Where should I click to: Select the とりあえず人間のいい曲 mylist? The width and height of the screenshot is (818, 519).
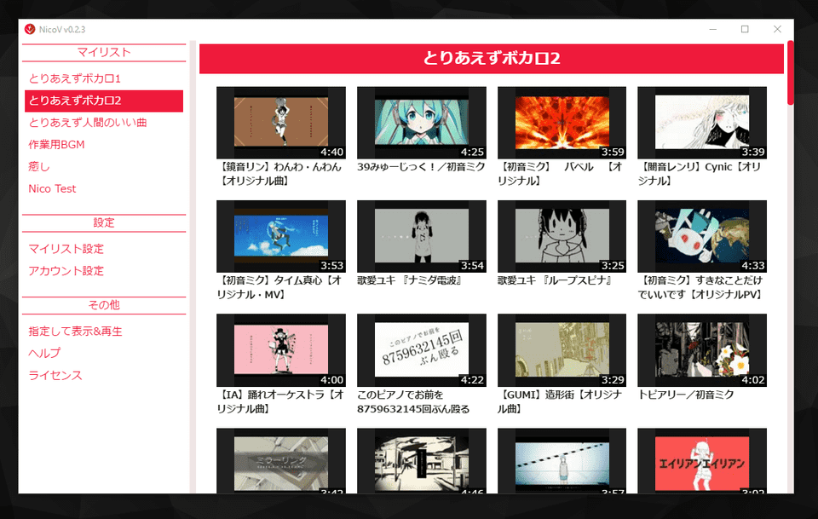88,123
